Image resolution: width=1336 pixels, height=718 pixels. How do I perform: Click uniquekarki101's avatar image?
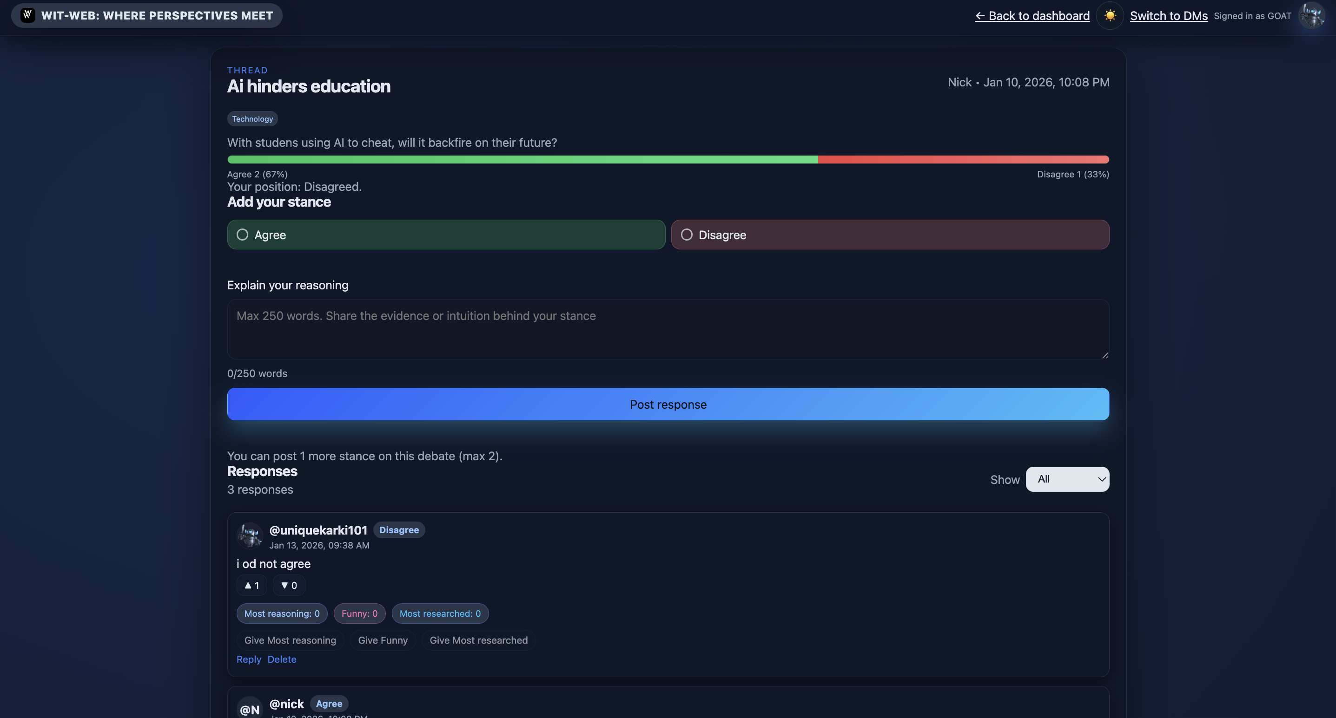click(x=250, y=535)
